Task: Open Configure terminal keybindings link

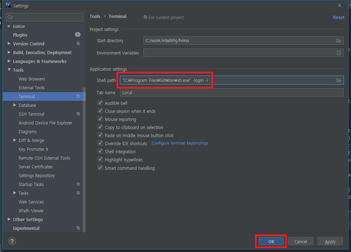Action: (180, 143)
